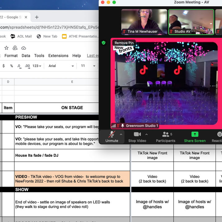
Task: Unmute microphone in Zoom
Action: click(112, 137)
